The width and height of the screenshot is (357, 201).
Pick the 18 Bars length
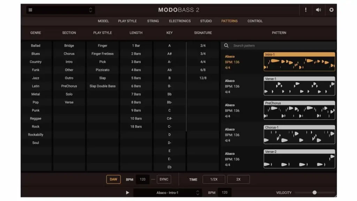(136, 126)
